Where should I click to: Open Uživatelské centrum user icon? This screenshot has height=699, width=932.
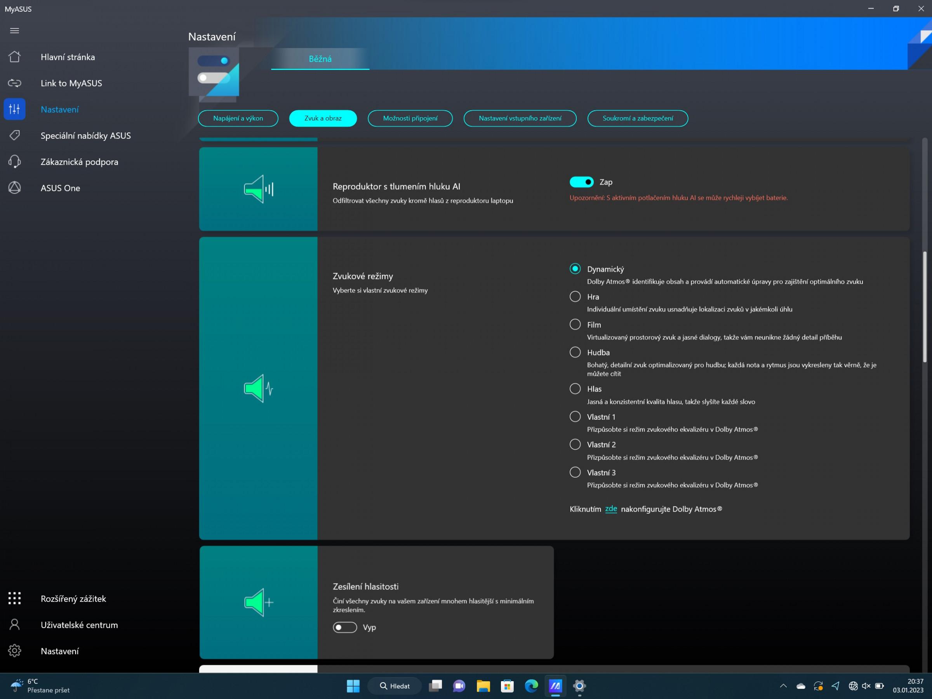click(x=14, y=624)
